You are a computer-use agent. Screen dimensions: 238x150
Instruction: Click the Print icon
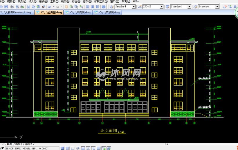pos(12,6)
